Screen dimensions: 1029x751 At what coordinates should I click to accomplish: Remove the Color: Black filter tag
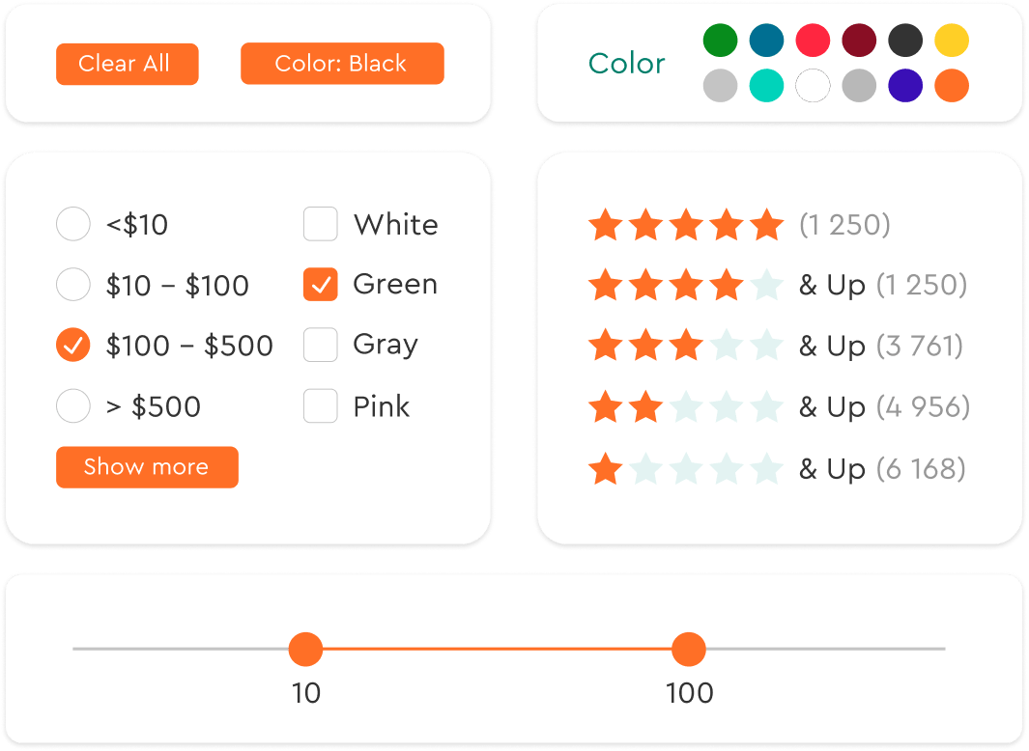coord(342,64)
